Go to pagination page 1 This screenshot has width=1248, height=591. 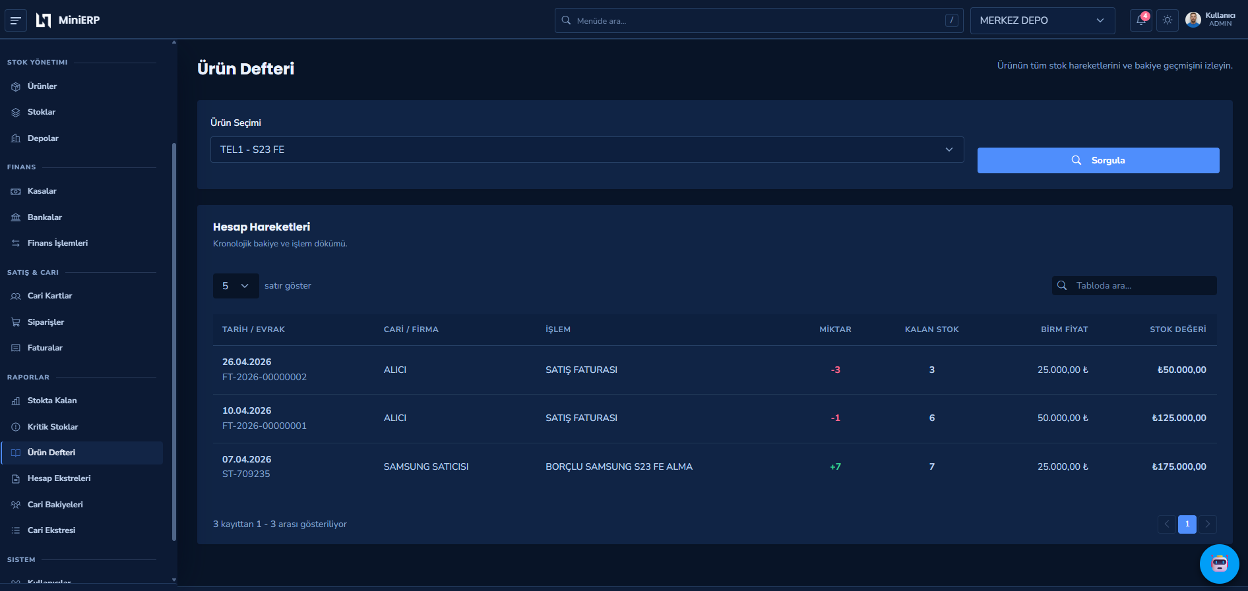[1187, 524]
